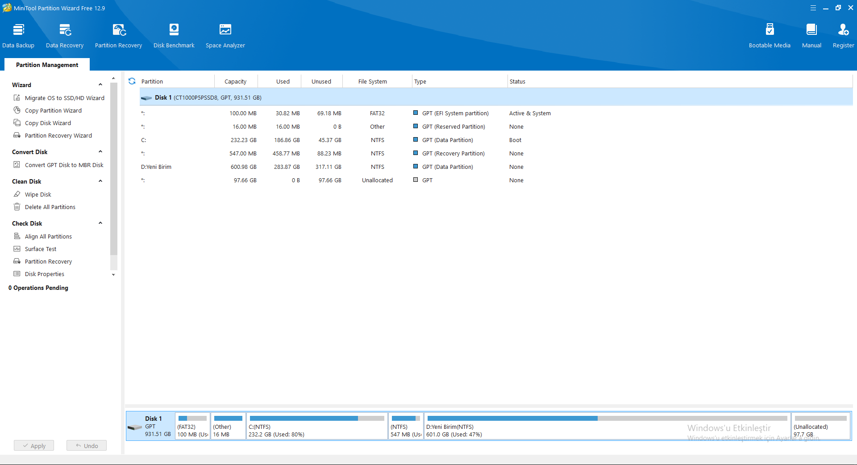Select the Disk 1 header row
Viewport: 857px width, 465px height.
coord(496,97)
